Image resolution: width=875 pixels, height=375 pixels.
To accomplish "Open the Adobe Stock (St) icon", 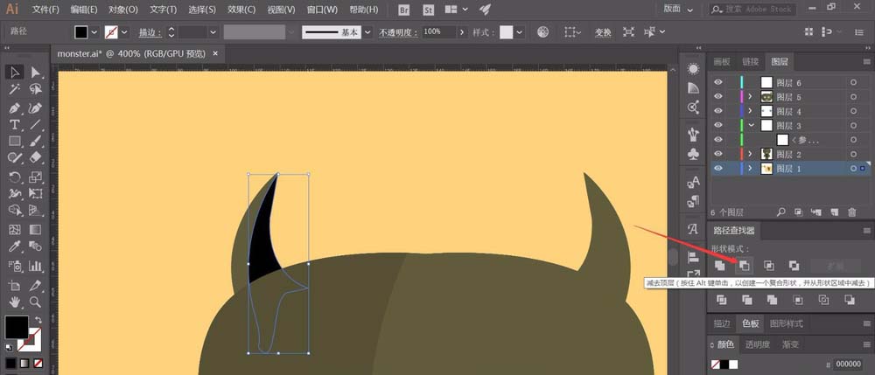I will click(429, 10).
